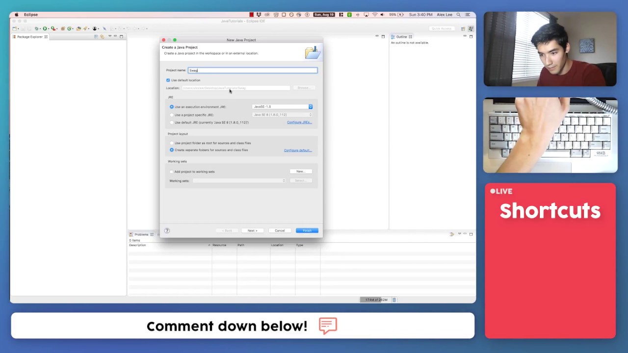Click the help question mark in dialog
628x353 pixels.
pyautogui.click(x=167, y=230)
